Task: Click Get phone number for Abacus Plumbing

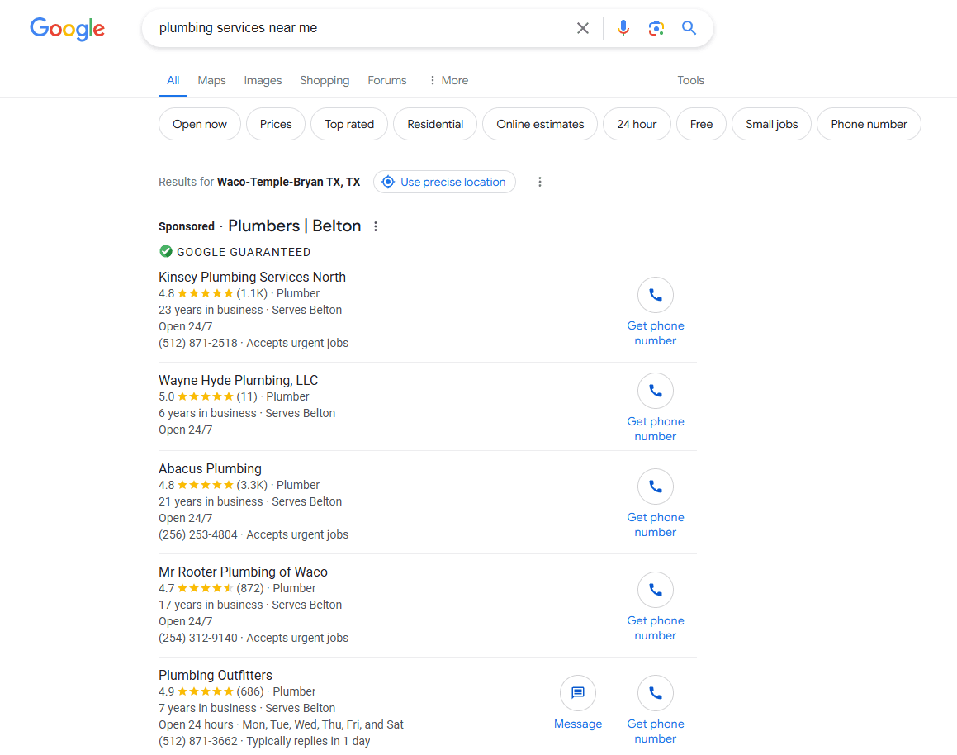Action: pos(656,525)
